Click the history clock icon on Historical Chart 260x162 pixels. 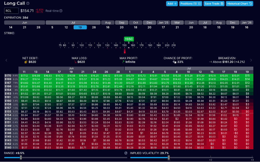point(251,4)
